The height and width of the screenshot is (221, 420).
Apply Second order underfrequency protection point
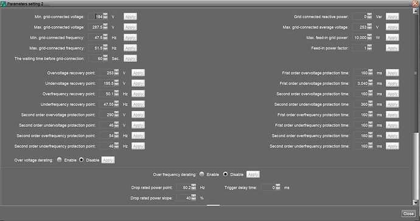click(138, 146)
